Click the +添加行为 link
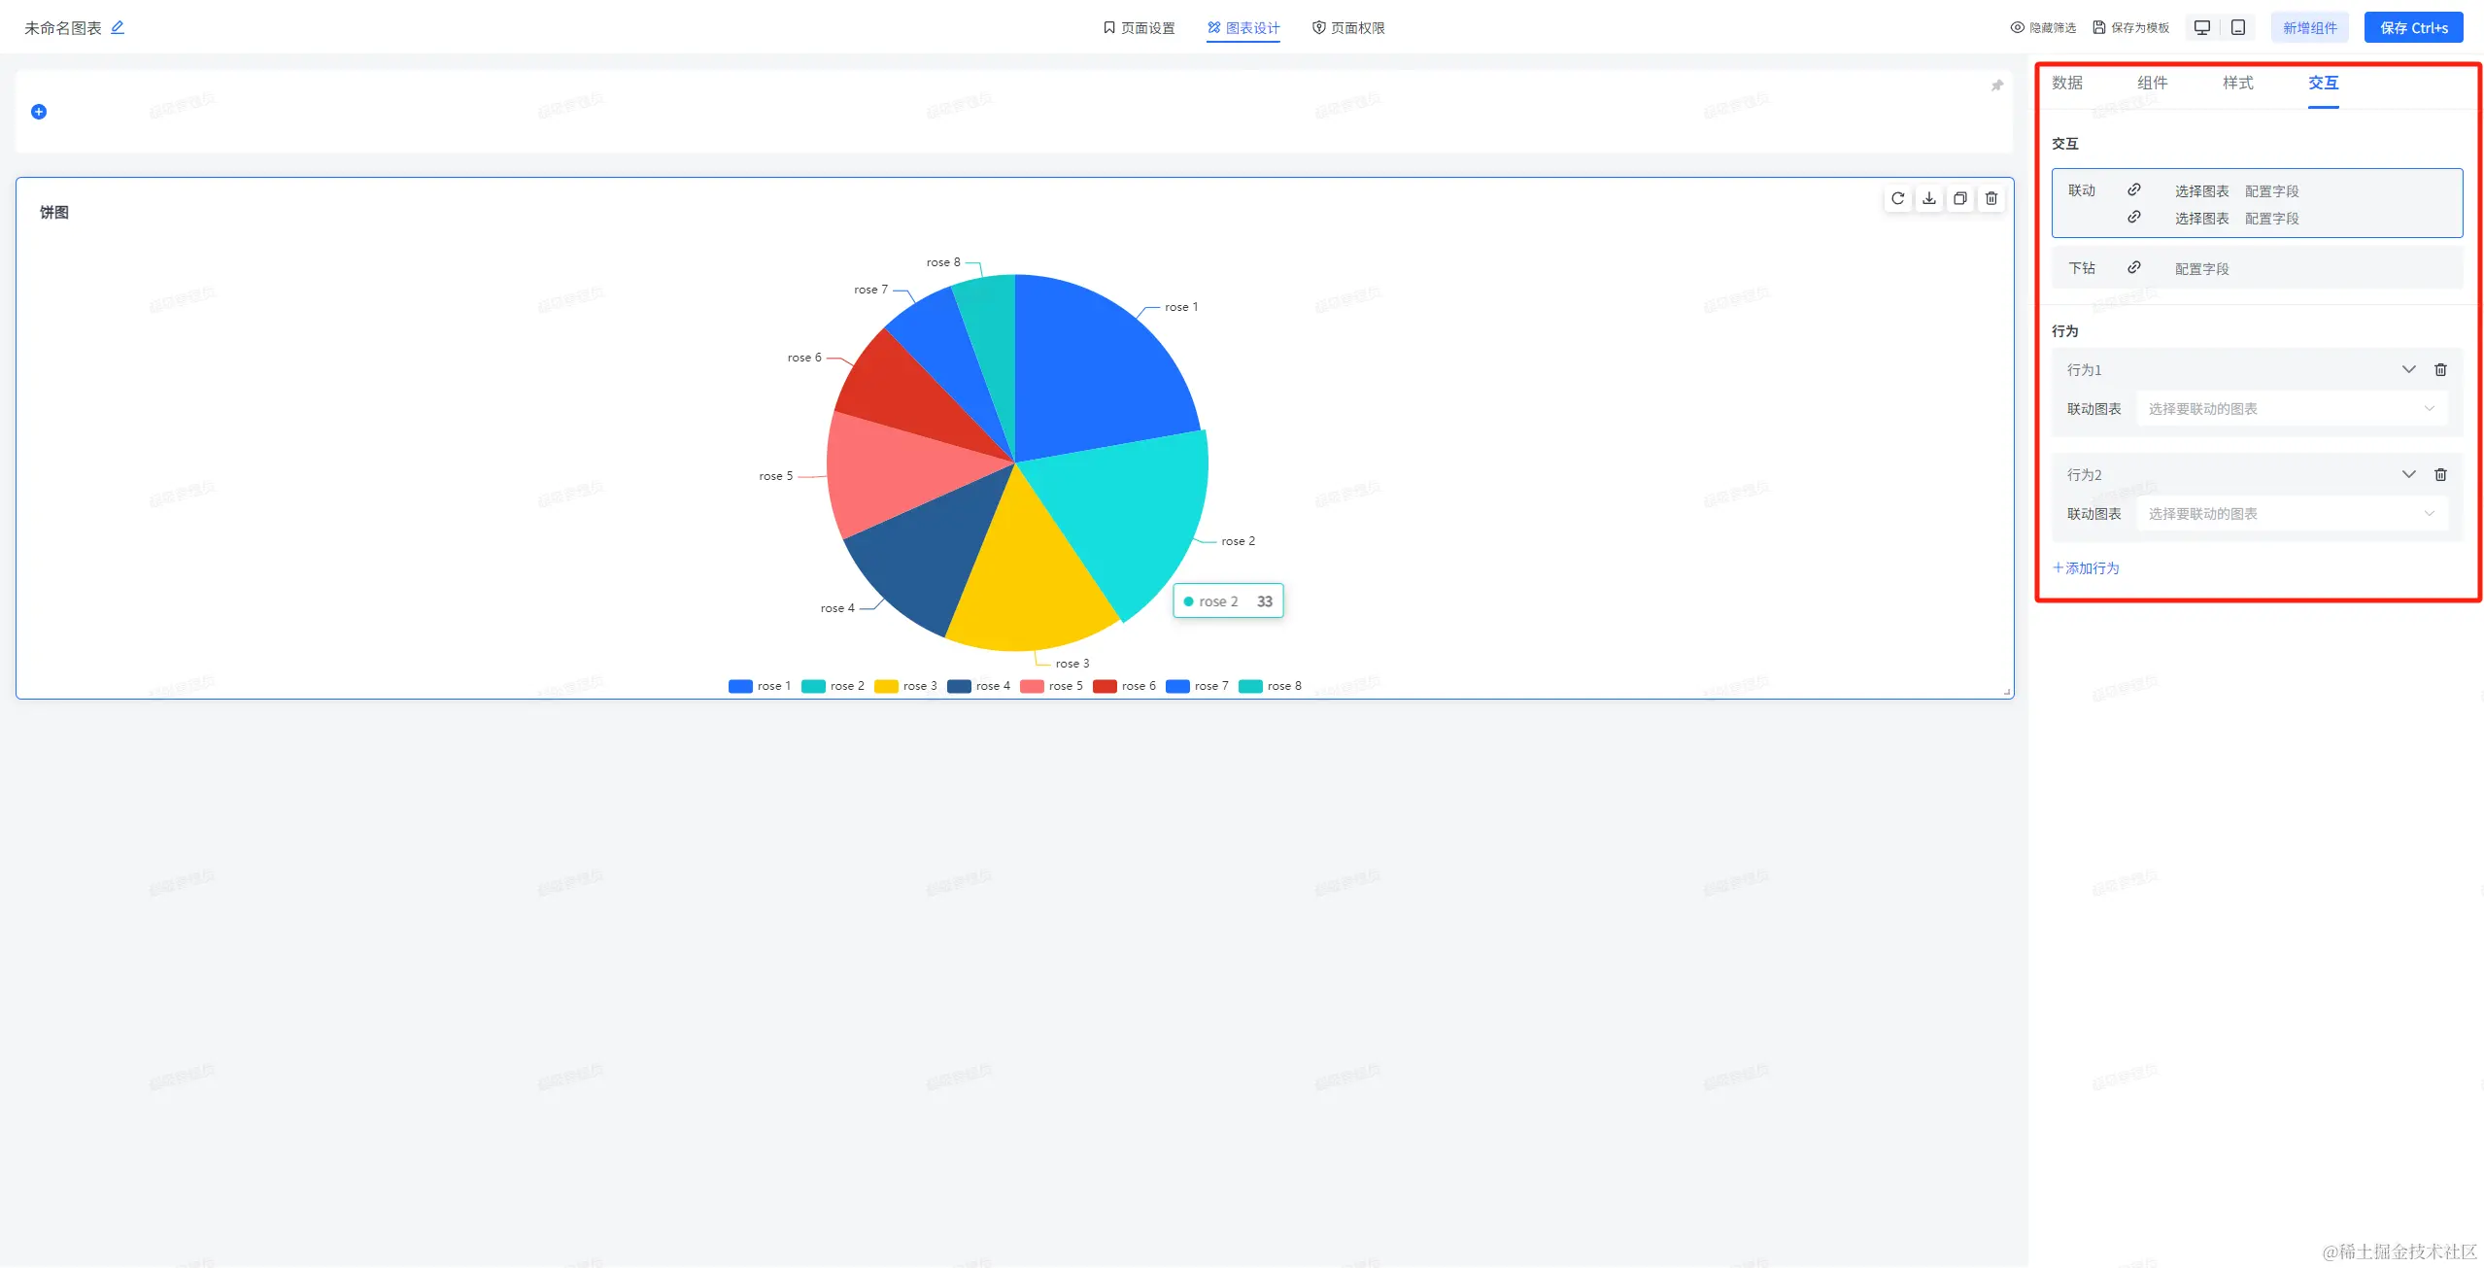 (2086, 568)
